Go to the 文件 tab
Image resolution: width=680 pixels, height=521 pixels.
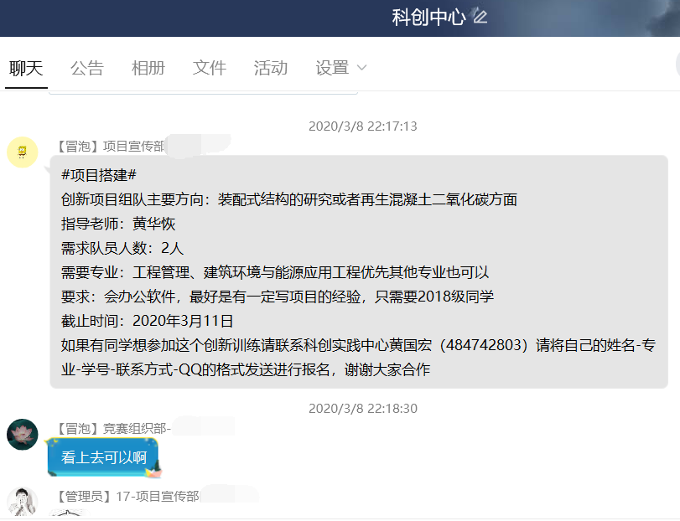click(x=210, y=69)
